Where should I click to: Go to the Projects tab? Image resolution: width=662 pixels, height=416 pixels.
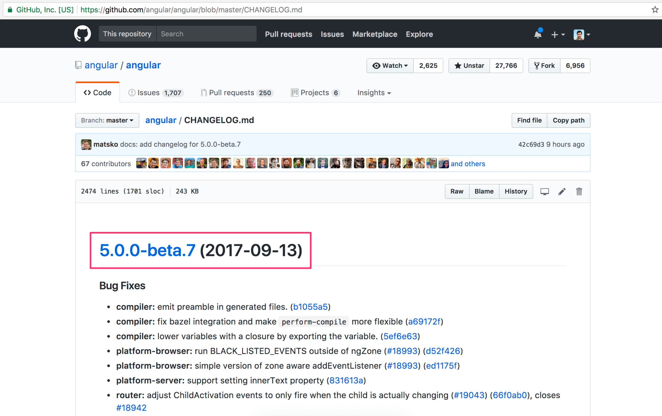tap(315, 93)
